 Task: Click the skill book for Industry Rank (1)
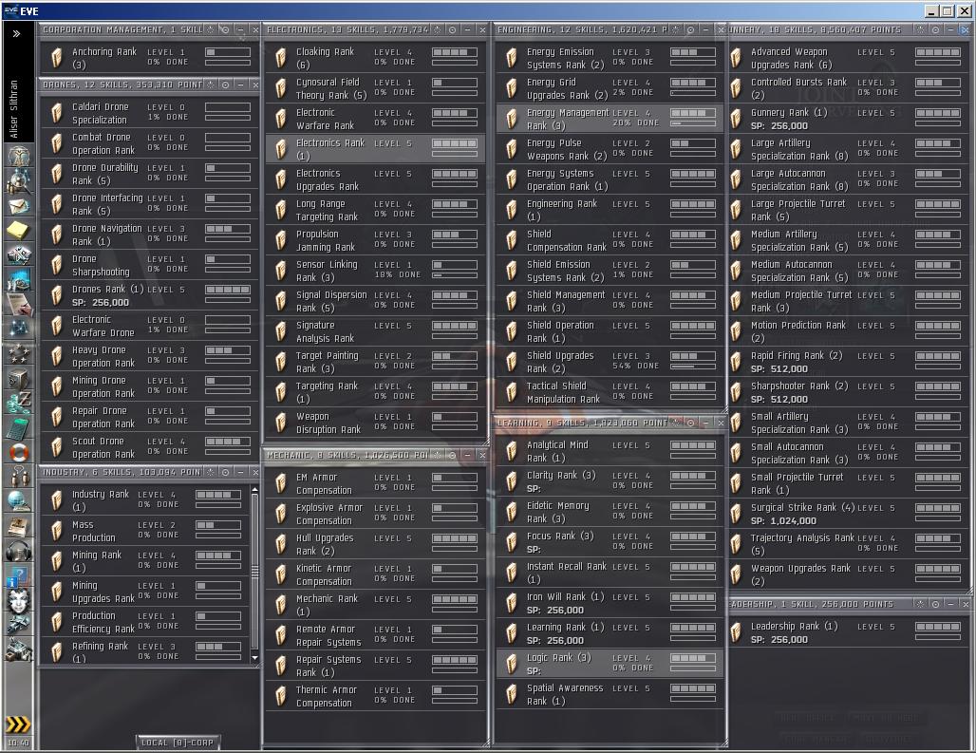(57, 500)
